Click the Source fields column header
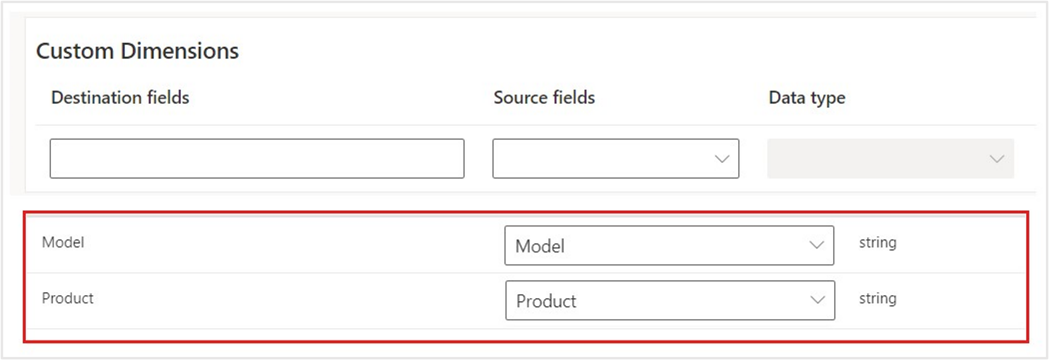1049x360 pixels. click(x=544, y=98)
